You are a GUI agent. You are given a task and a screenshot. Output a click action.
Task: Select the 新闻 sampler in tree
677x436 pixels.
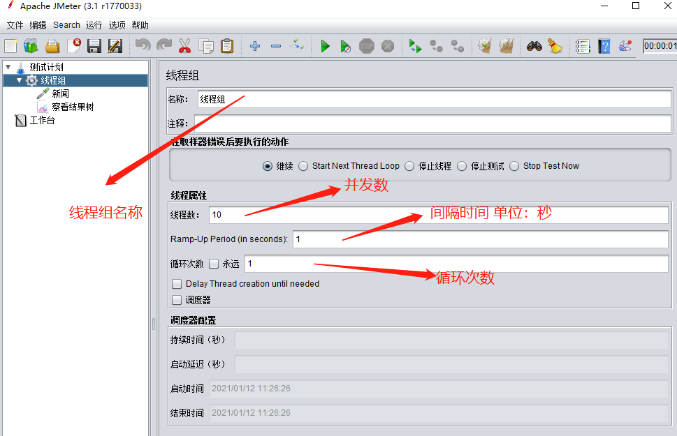(x=61, y=93)
